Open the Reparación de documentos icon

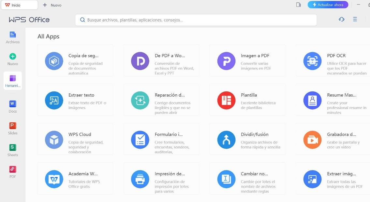pyautogui.click(x=140, y=101)
